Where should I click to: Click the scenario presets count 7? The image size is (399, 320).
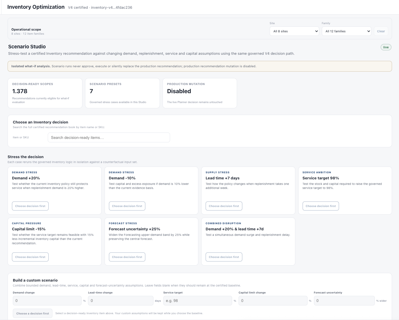91,91
